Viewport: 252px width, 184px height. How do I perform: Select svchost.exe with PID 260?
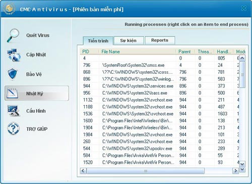click(x=160, y=142)
